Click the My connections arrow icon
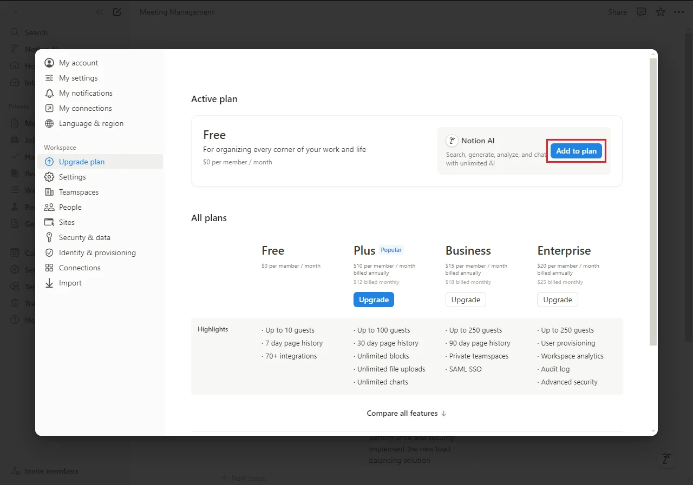The image size is (693, 485). [49, 108]
